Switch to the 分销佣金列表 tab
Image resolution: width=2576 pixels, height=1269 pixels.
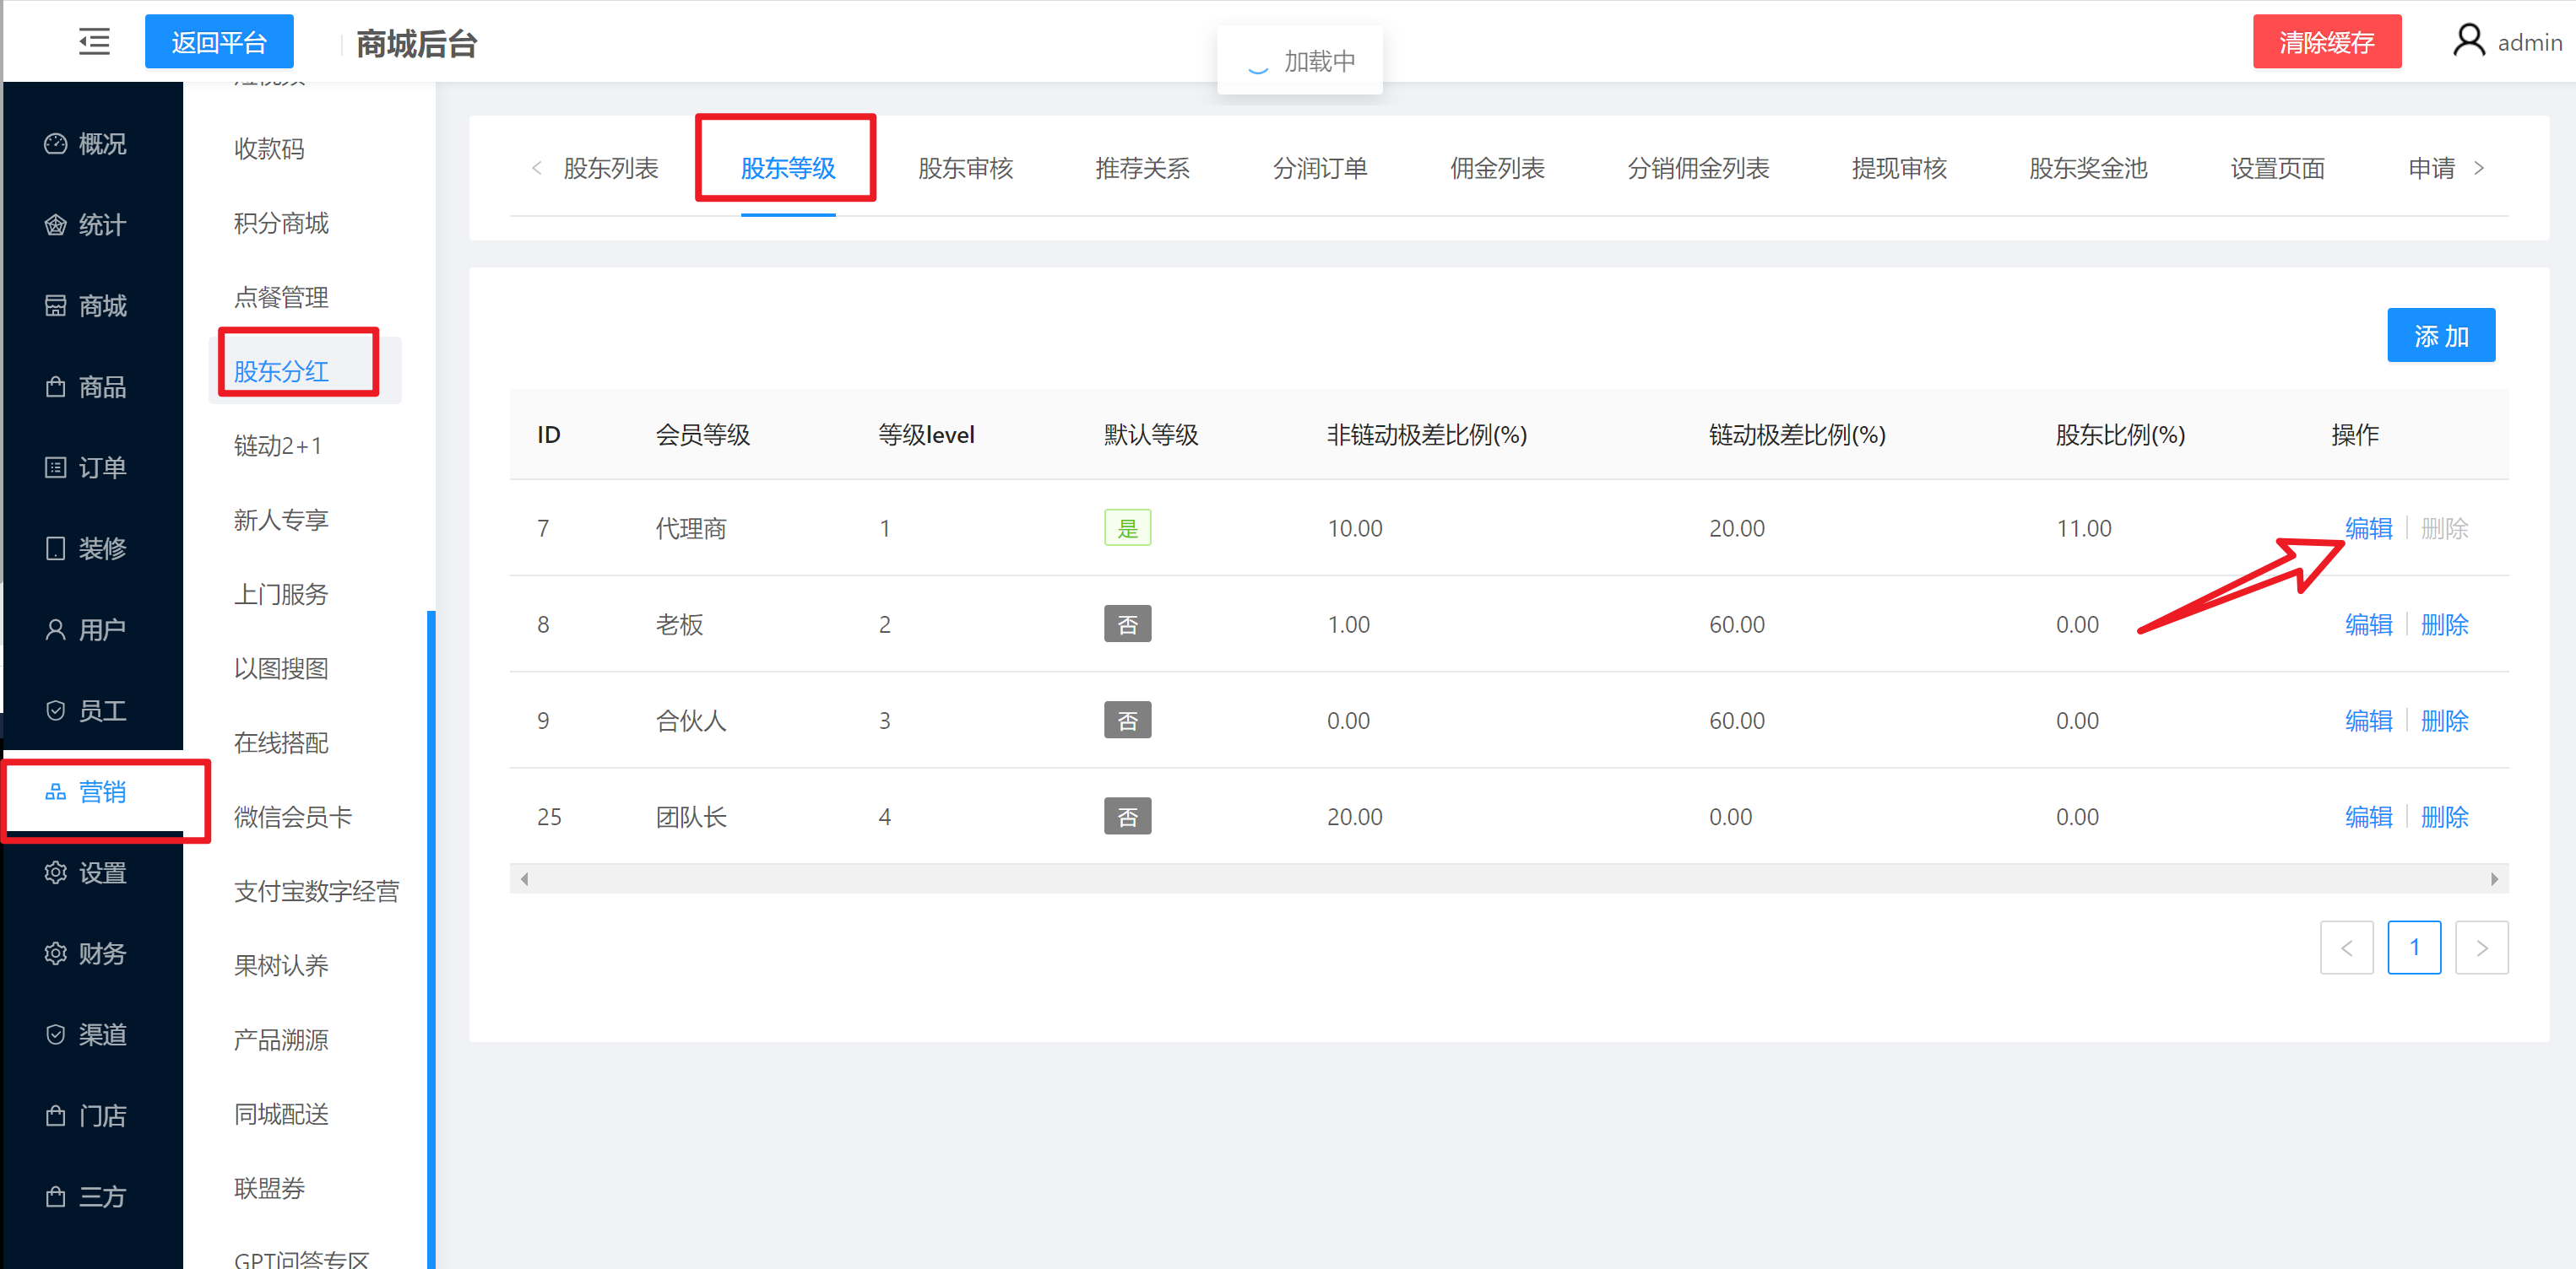pos(1699,168)
